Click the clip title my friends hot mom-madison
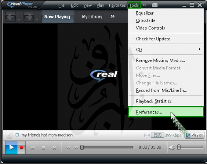Screen dimensions: 207x164 pos(47,135)
